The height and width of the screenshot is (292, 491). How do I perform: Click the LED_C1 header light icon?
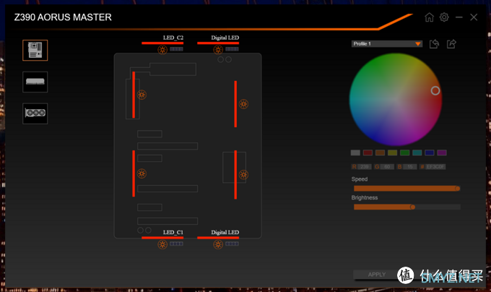(162, 244)
